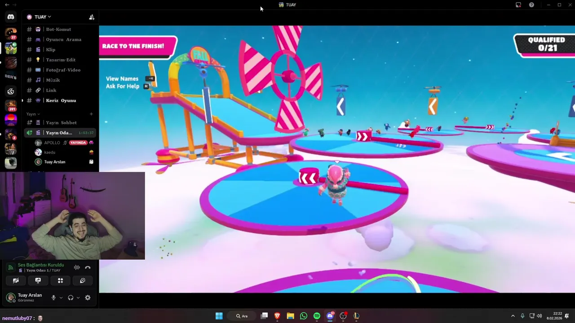This screenshot has height=323, width=575.
Task: Invite people icon next to TUAY
Action: 92,17
